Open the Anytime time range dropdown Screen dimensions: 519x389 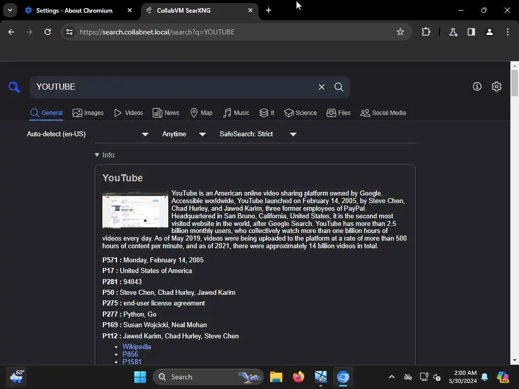[184, 134]
